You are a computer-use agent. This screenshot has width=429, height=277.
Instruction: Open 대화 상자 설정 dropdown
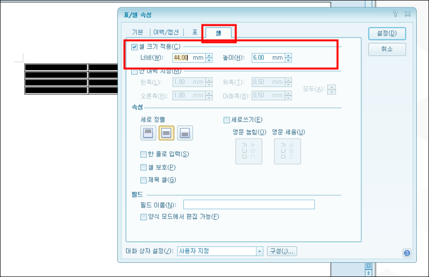(260, 251)
